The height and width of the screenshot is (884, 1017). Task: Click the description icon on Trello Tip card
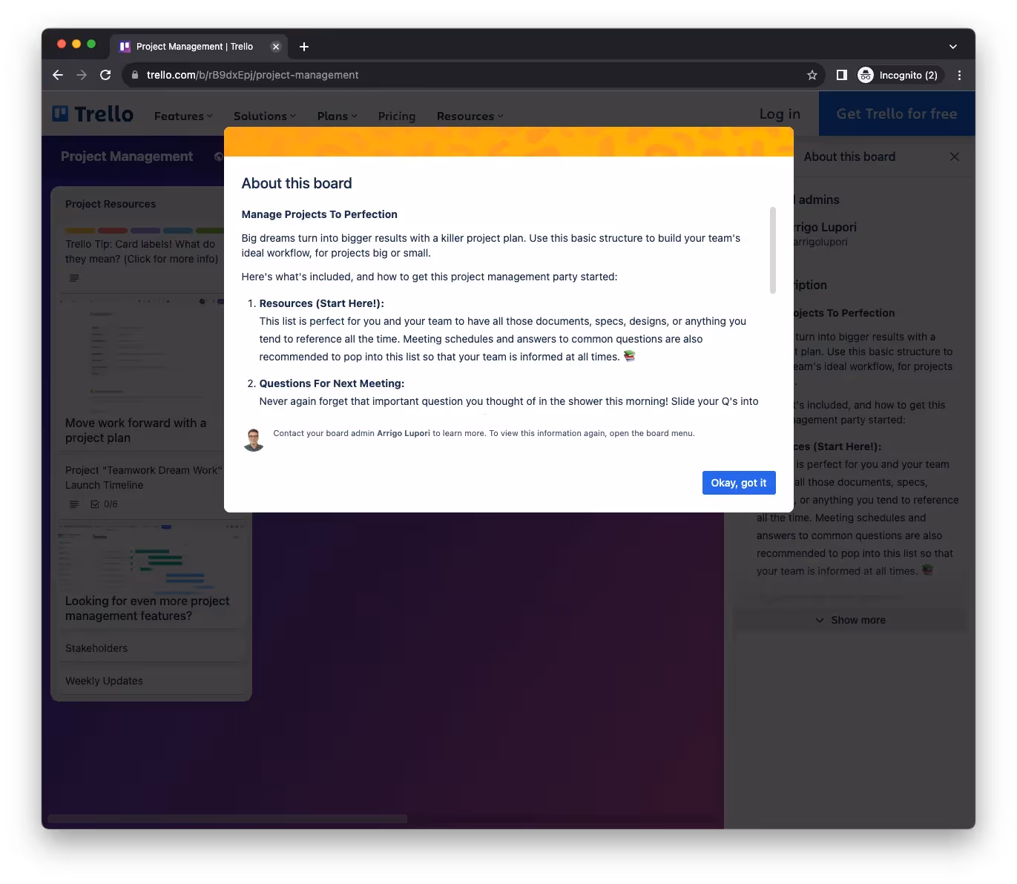pos(74,278)
